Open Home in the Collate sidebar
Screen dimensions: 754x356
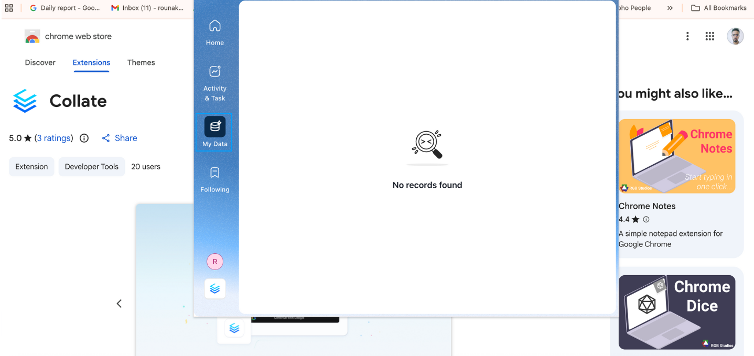[215, 32]
